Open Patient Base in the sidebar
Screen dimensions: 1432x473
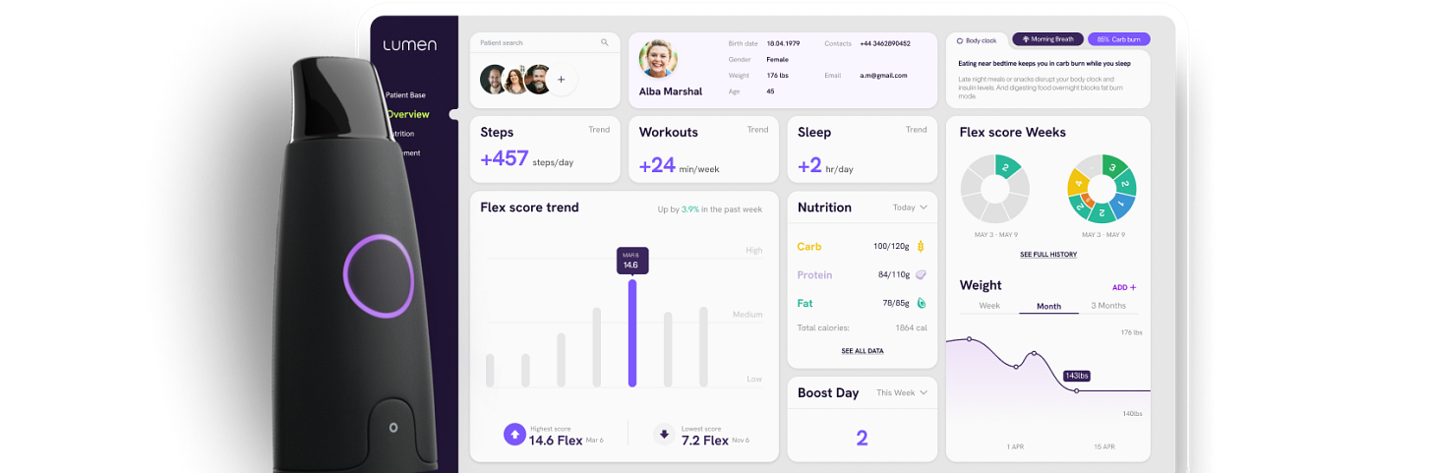[405, 95]
